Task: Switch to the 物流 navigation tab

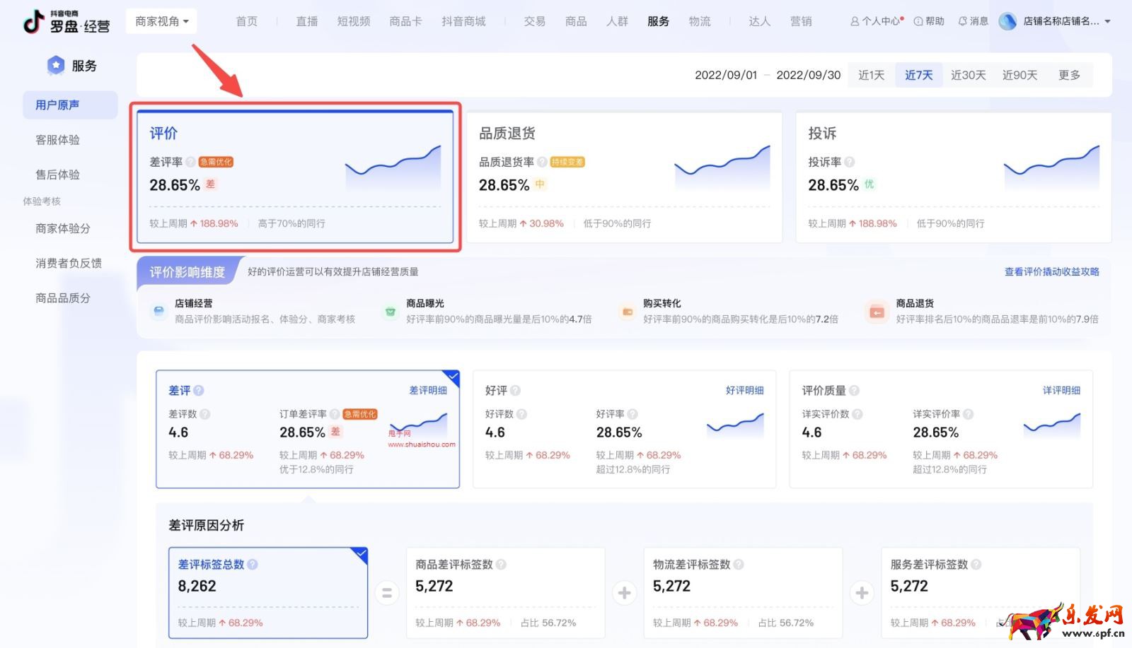Action: (700, 21)
